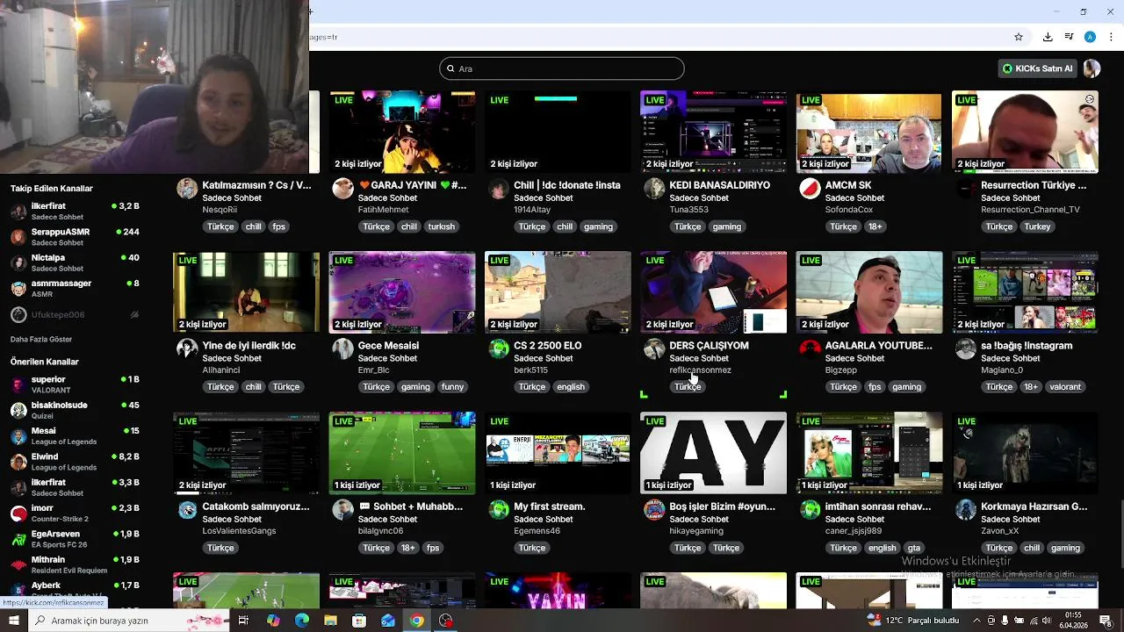Open streamer name refikcansonmez
Image resolution: width=1124 pixels, height=632 pixels.
click(x=700, y=370)
